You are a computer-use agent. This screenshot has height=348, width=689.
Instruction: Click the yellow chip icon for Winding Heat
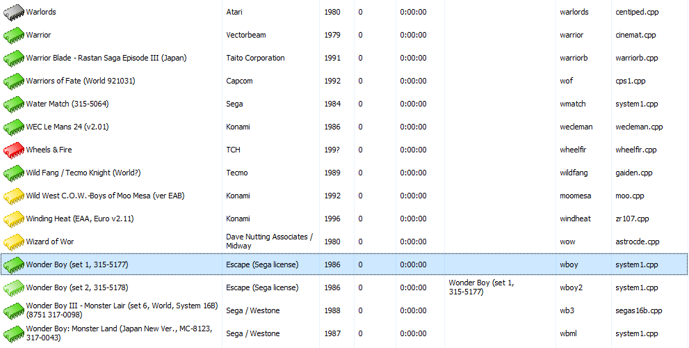(x=14, y=219)
